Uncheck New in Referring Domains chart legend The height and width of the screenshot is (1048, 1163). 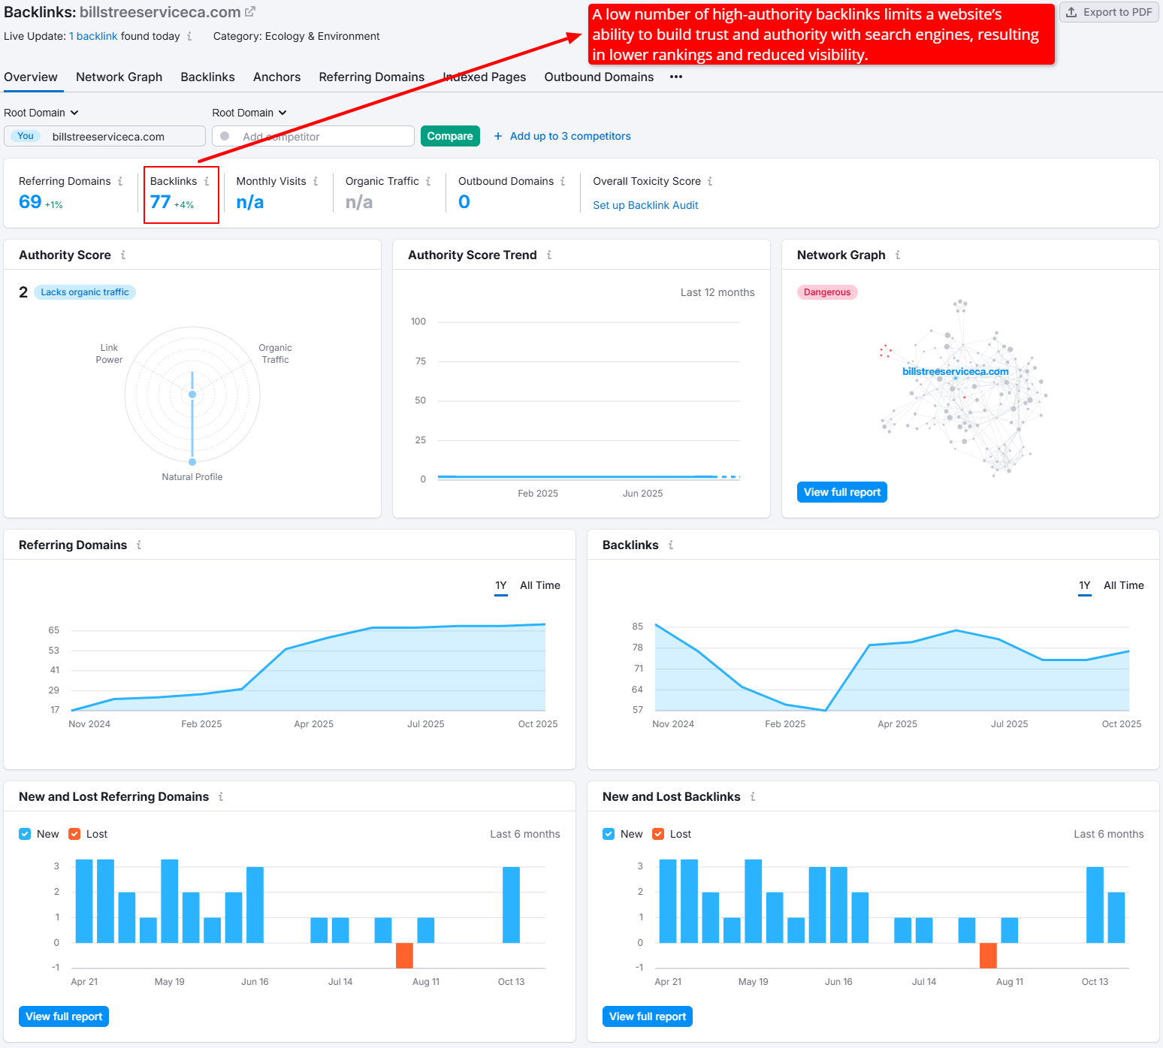(25, 834)
